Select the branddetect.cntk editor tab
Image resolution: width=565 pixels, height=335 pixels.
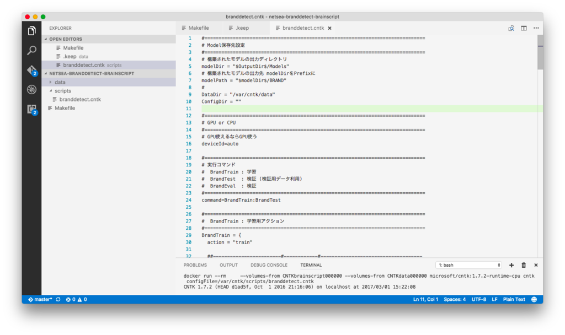(x=303, y=28)
